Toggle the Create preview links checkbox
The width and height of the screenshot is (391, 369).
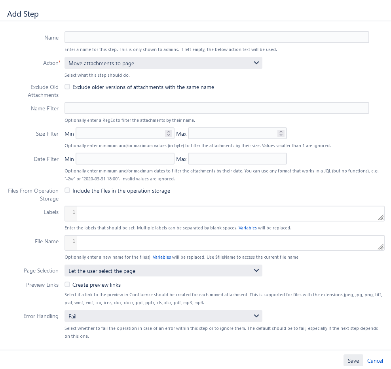click(x=68, y=285)
